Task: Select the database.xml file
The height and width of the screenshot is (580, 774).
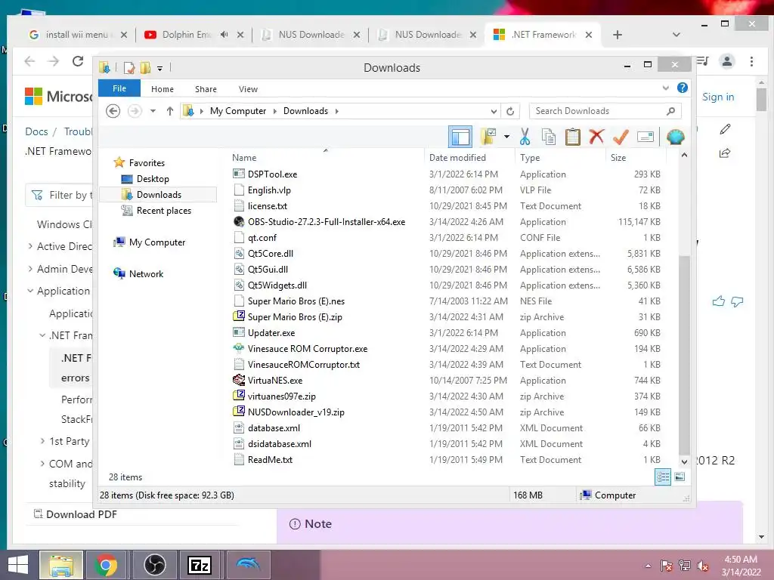Action: point(274,428)
